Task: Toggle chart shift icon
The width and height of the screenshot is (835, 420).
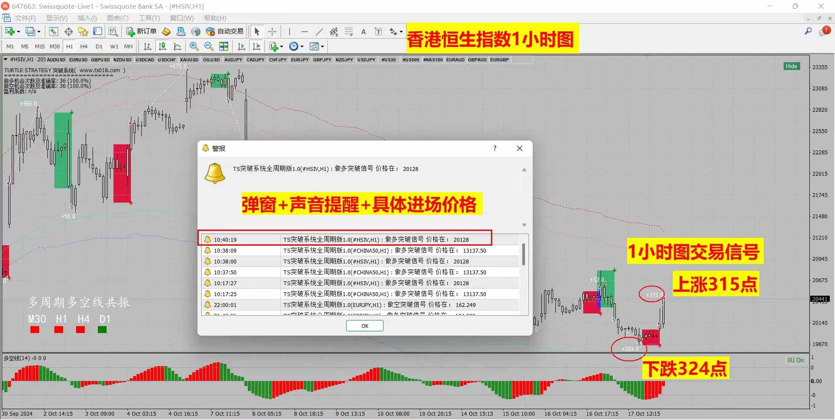Action: tap(257, 46)
